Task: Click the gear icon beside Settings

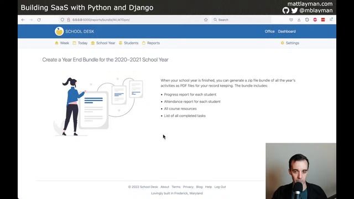Action: pyautogui.click(x=283, y=43)
